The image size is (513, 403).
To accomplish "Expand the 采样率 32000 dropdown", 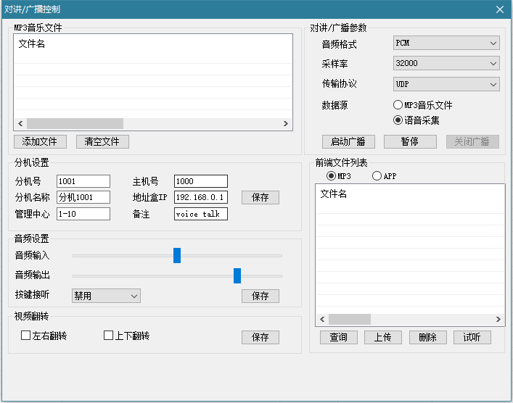I will (x=446, y=64).
